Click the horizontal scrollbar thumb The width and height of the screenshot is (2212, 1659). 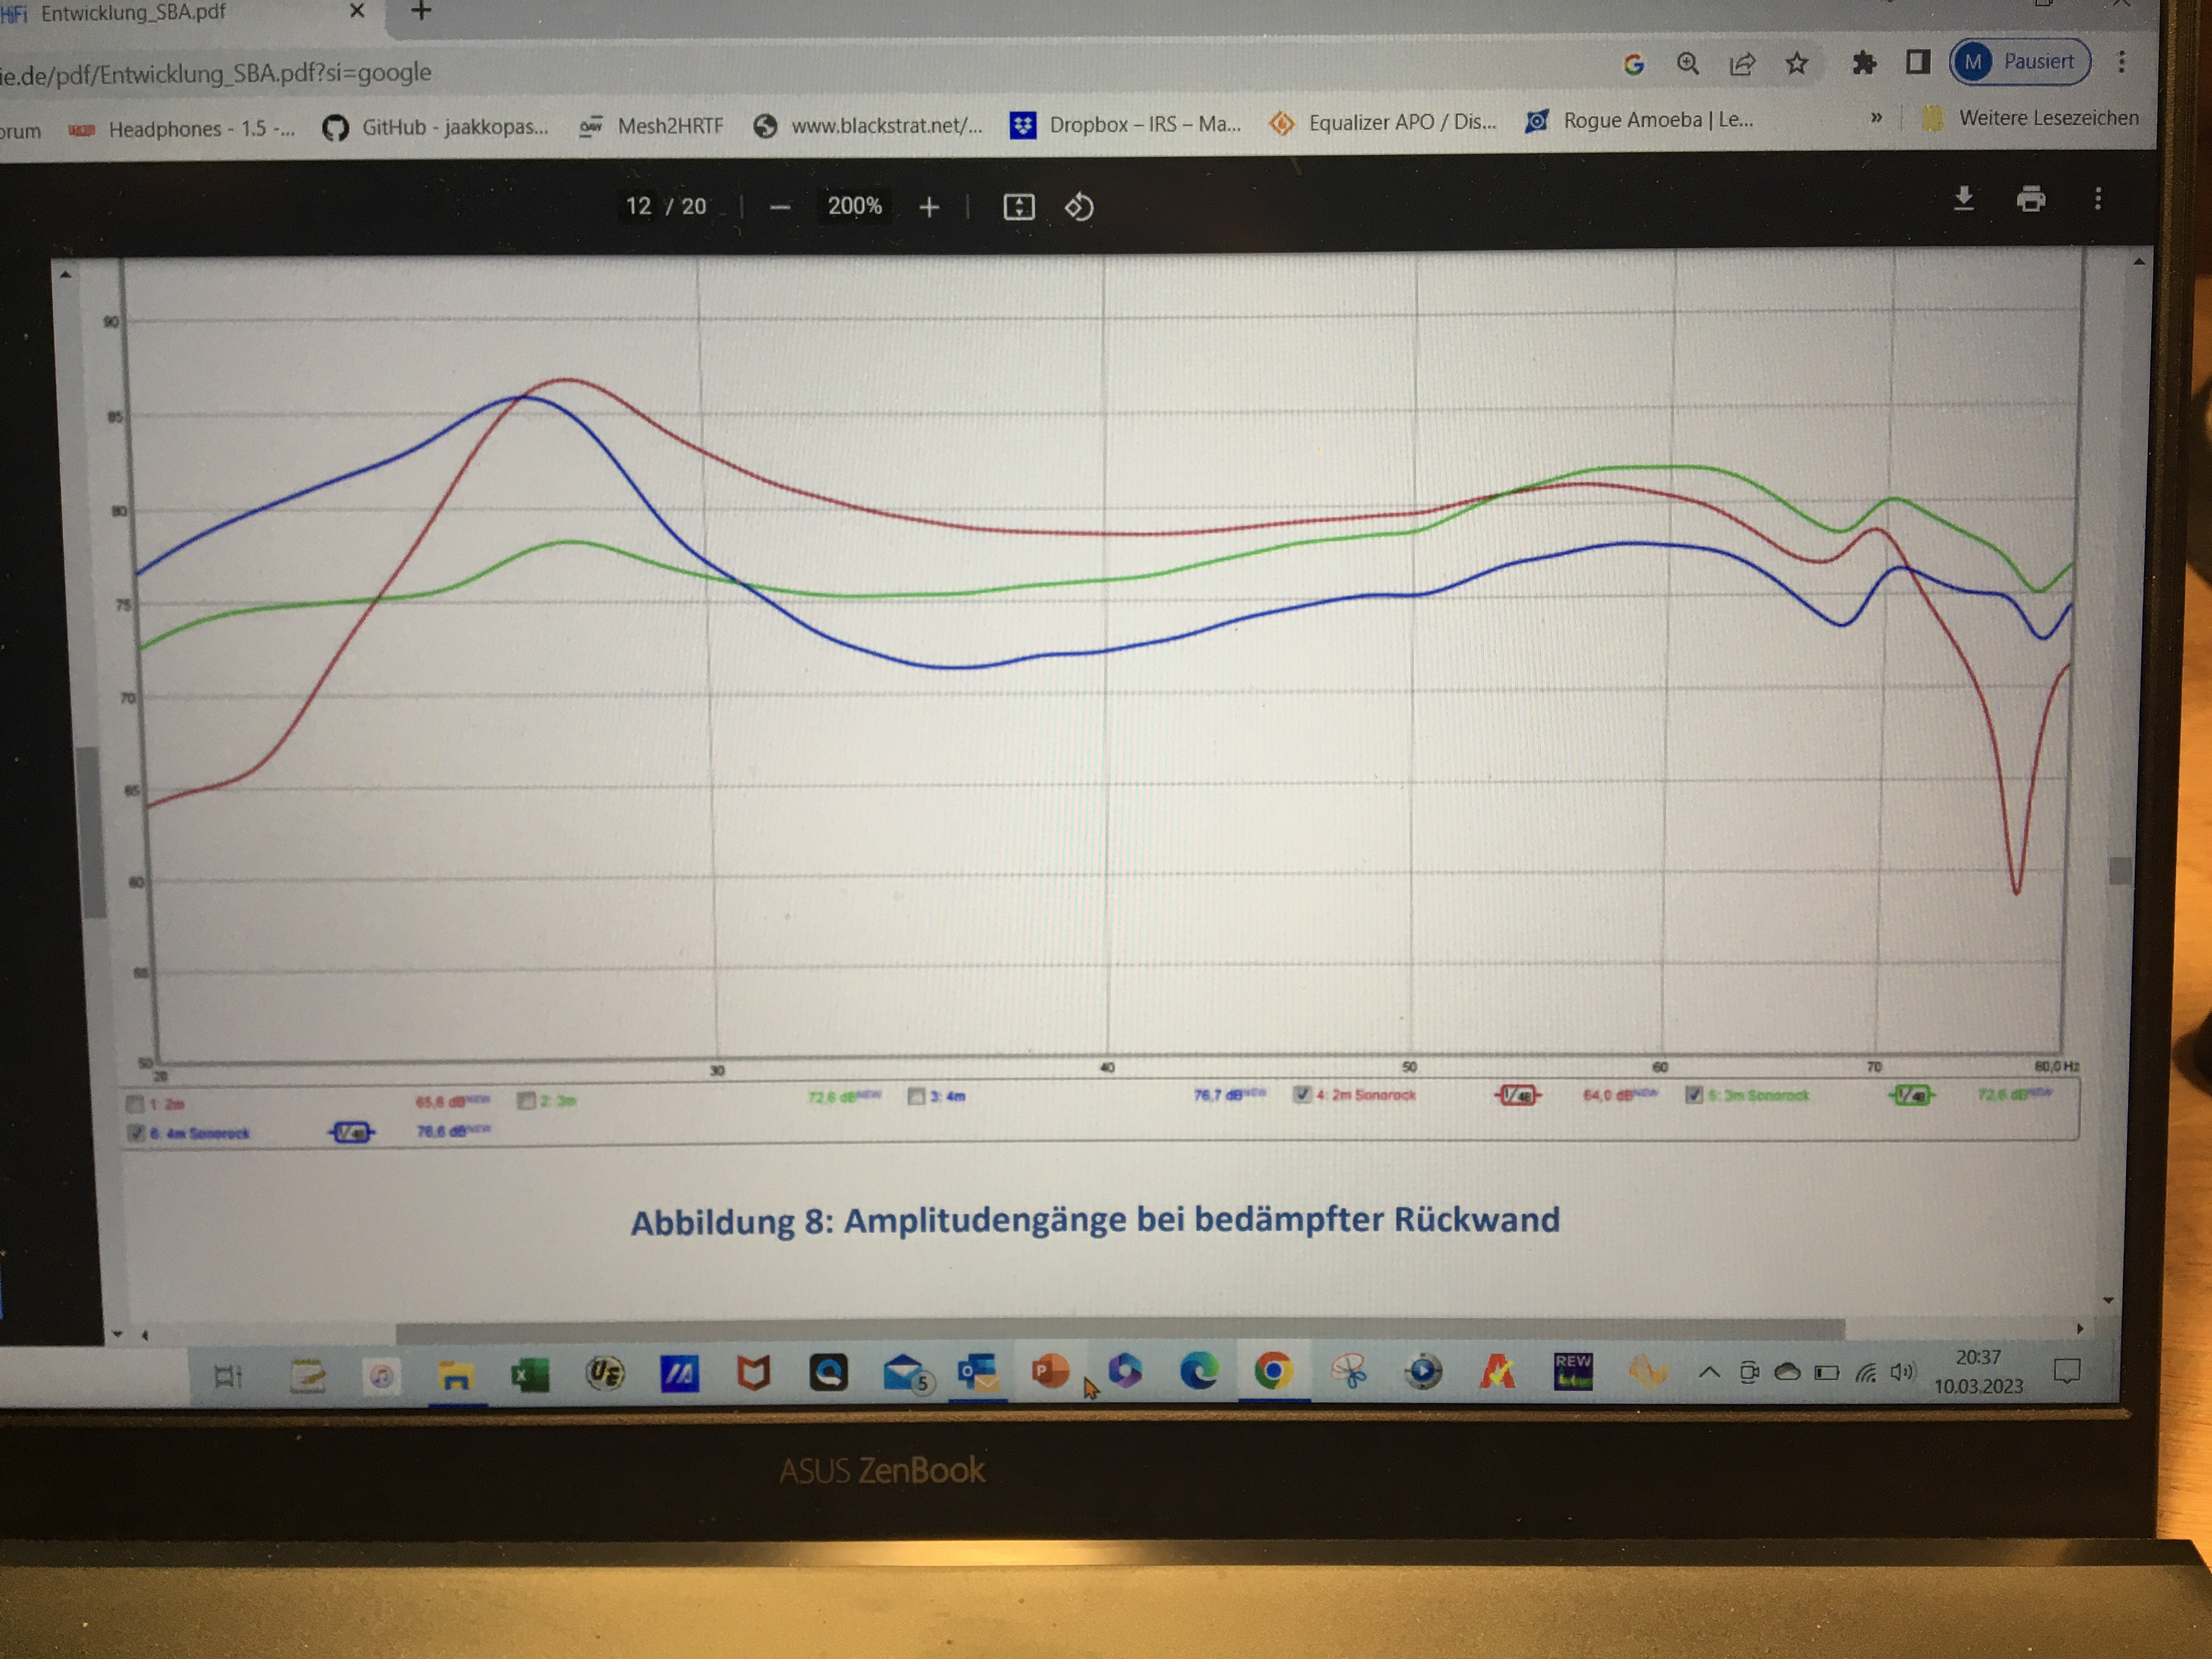click(1120, 1330)
